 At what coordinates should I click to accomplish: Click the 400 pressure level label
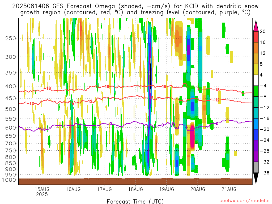click(x=11, y=86)
